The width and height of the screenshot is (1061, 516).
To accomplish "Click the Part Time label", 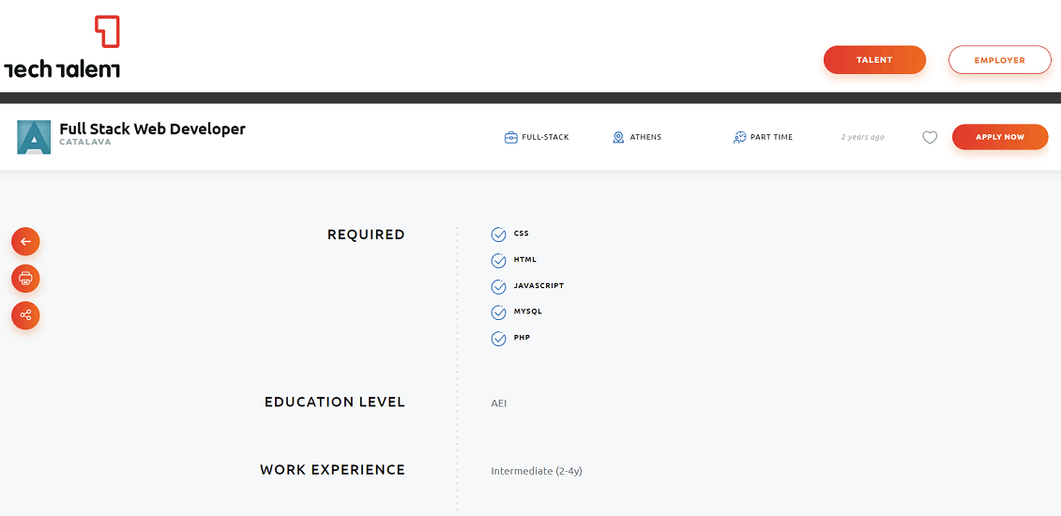I will tap(771, 137).
